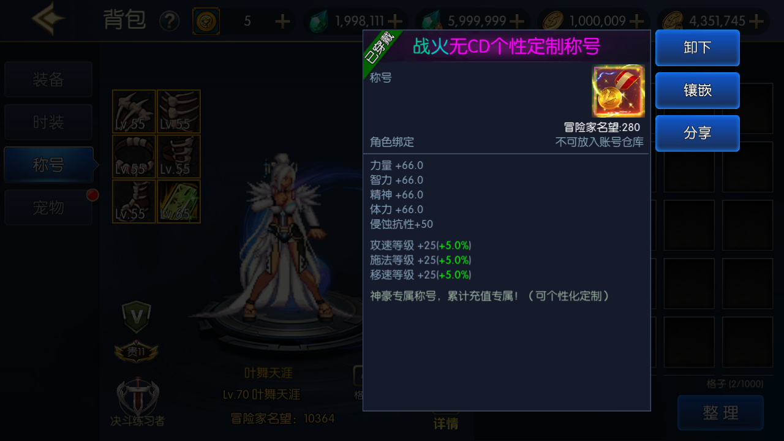
Task: Add more of the 5,999,999 gem currency
Action: [x=517, y=21]
